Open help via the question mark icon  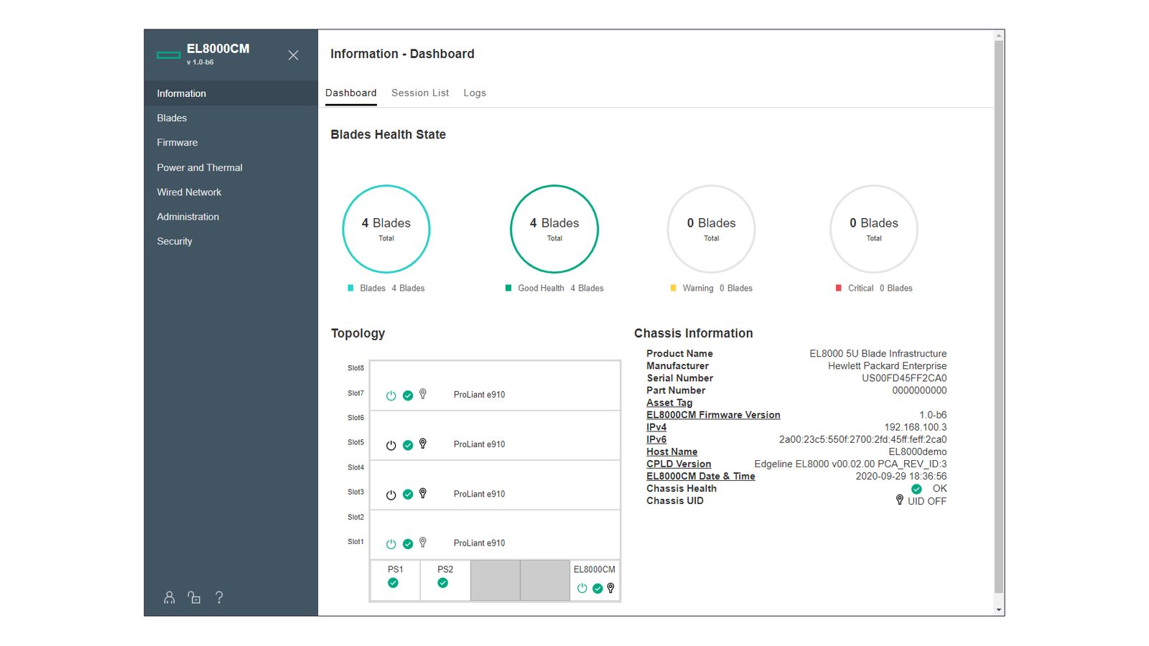[x=220, y=597]
